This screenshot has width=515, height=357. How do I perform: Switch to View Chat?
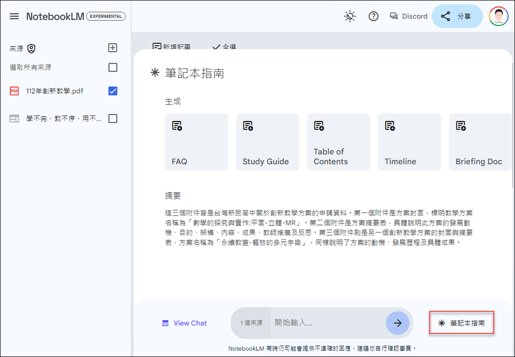tap(184, 323)
